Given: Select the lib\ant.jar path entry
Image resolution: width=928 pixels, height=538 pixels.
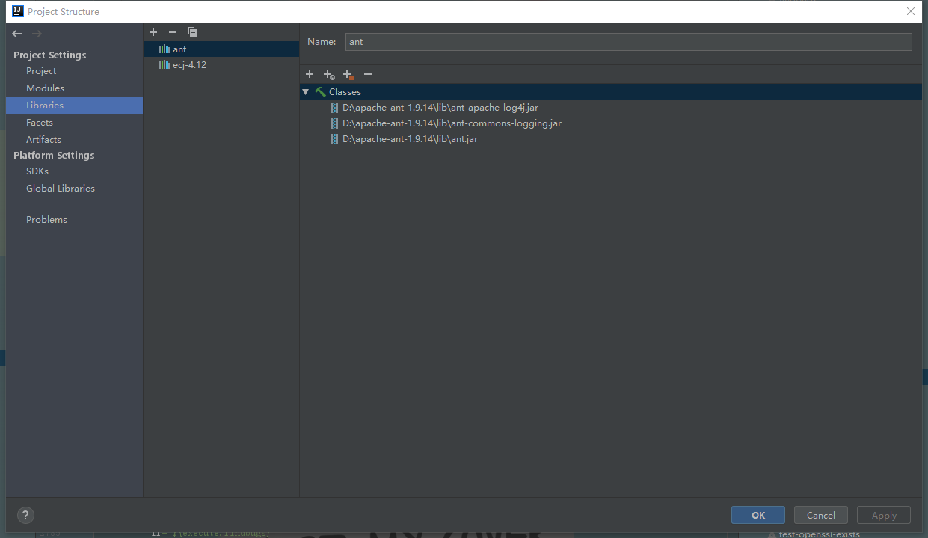Looking at the screenshot, I should (x=410, y=139).
